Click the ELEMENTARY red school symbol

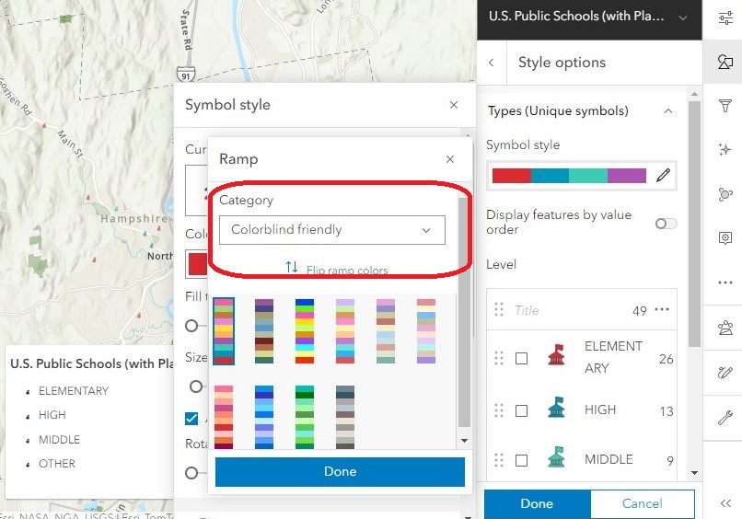click(556, 355)
